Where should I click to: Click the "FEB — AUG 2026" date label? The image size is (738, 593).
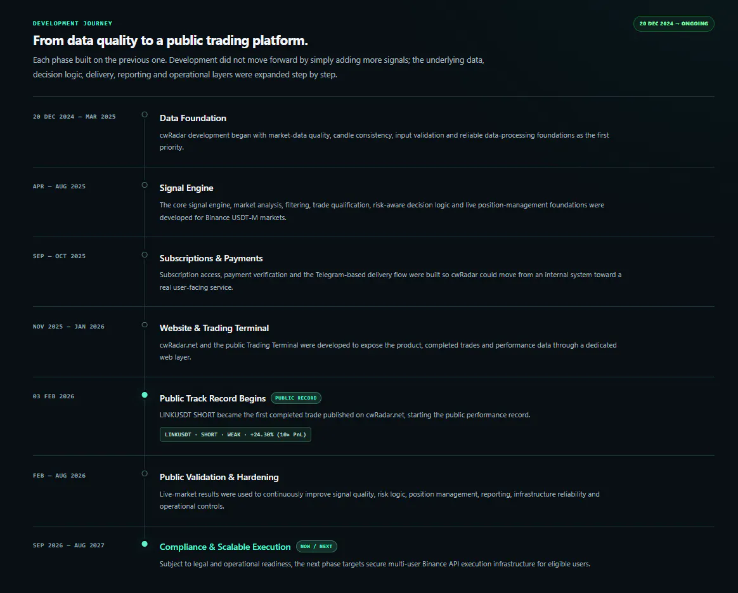[60, 476]
